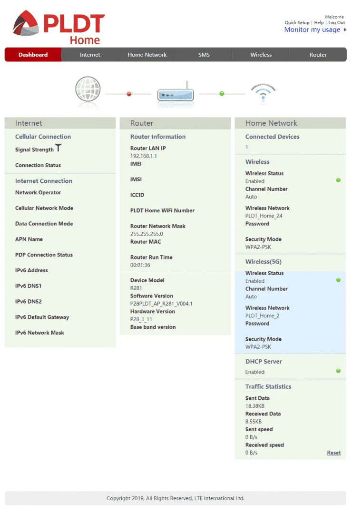Click the software version P28PLDT_AP_R281_V004.1

click(x=161, y=304)
